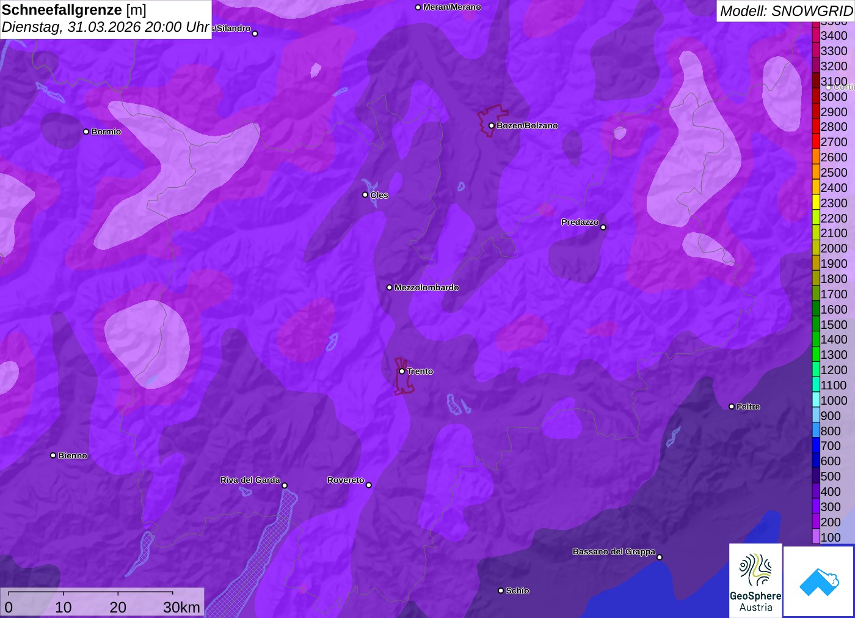Click the Modell: SNOWGRID label
The image size is (855, 618).
[x=786, y=11]
